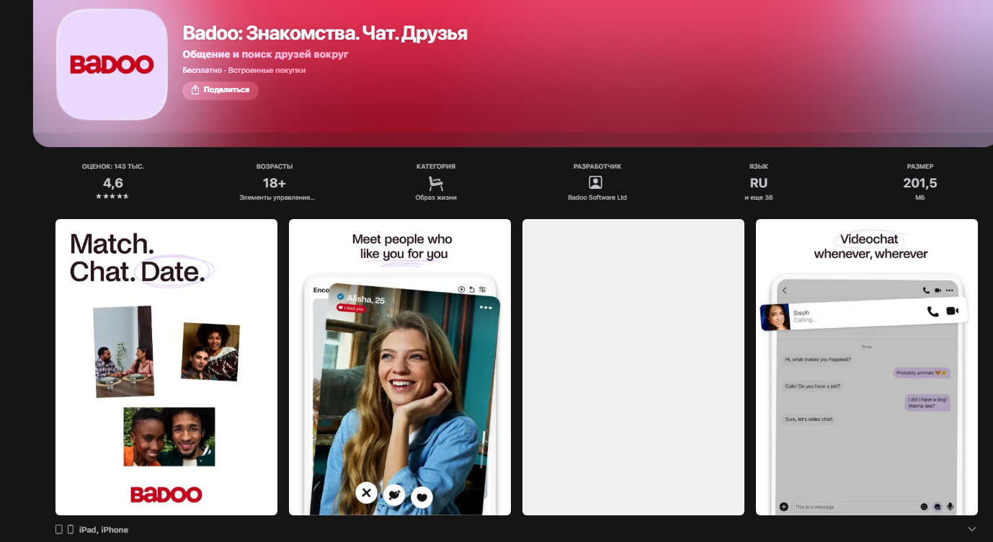Open the Badoo Software Ltd developer link

(597, 197)
